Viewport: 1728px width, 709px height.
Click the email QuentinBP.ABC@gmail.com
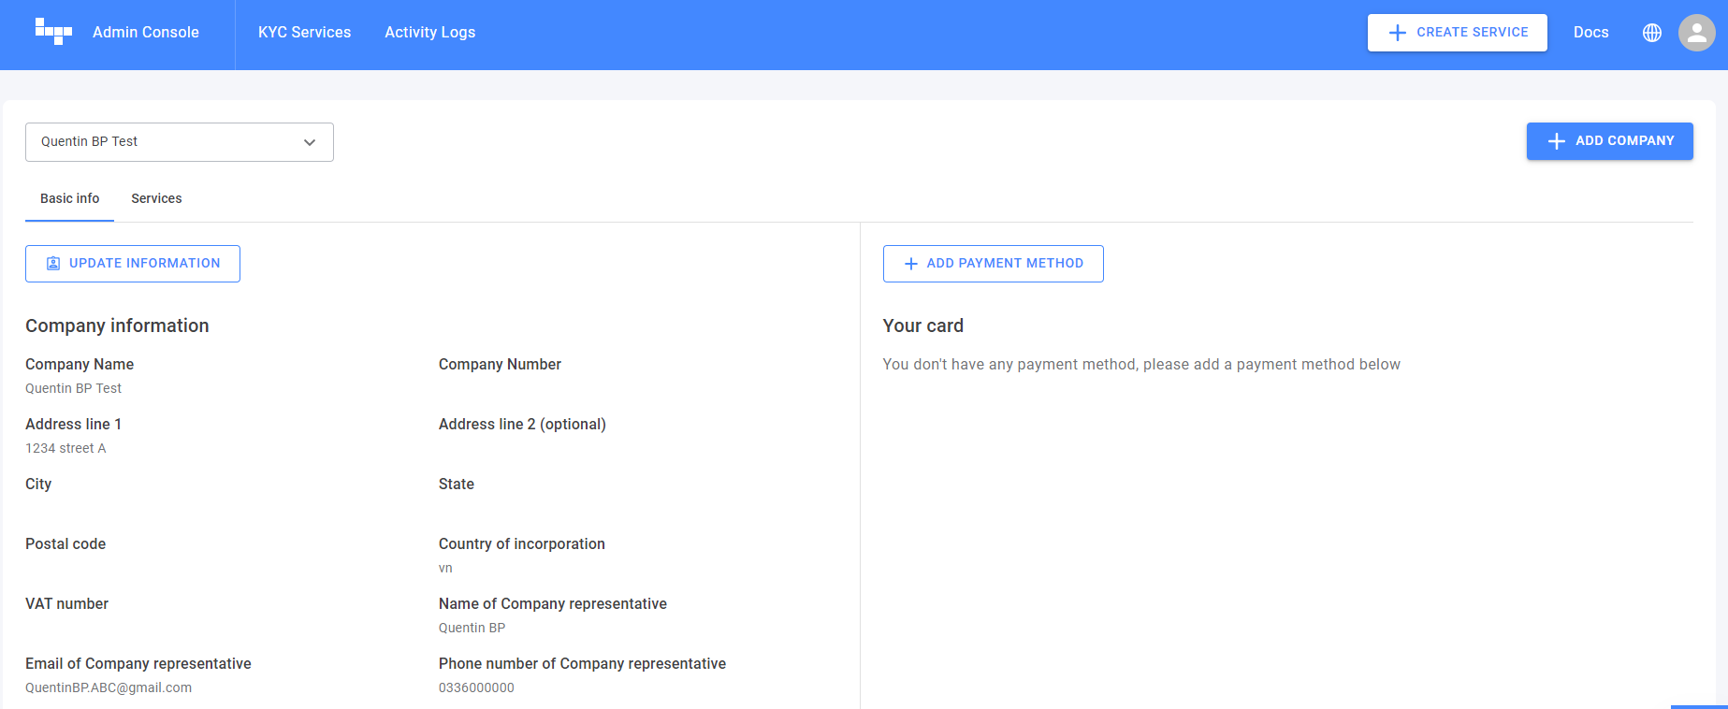pos(109,687)
